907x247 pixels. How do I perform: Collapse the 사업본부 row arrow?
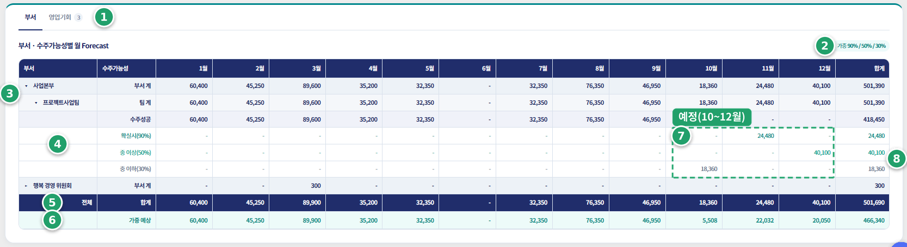click(26, 86)
